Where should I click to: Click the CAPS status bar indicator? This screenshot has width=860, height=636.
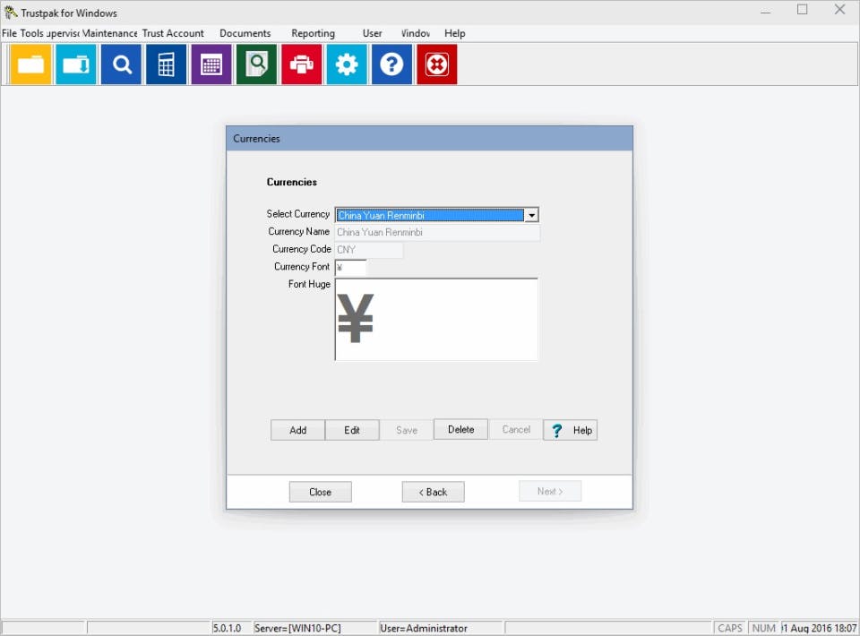(730, 628)
